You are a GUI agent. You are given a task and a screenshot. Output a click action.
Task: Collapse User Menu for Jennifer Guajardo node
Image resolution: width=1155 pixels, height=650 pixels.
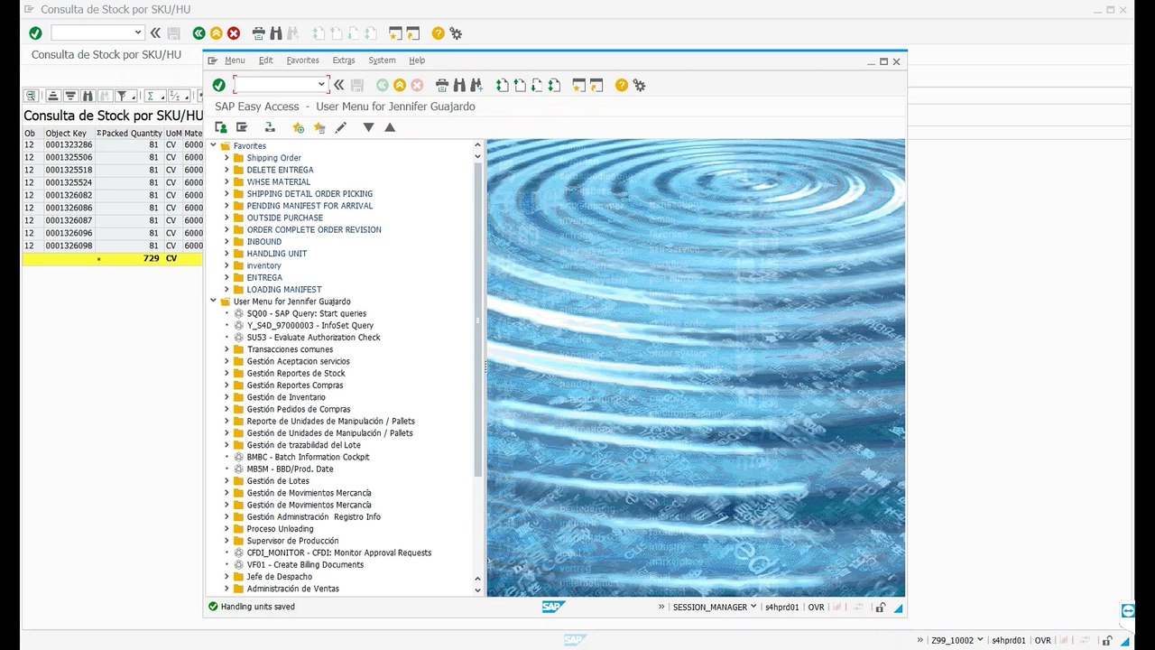click(214, 302)
